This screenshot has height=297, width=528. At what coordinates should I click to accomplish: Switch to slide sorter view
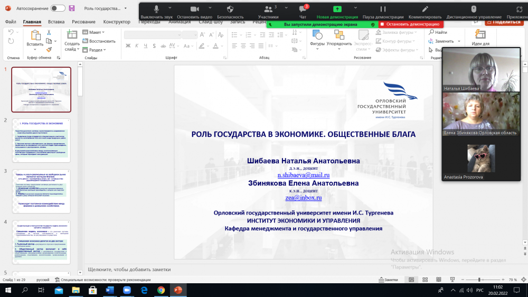(x=426, y=280)
